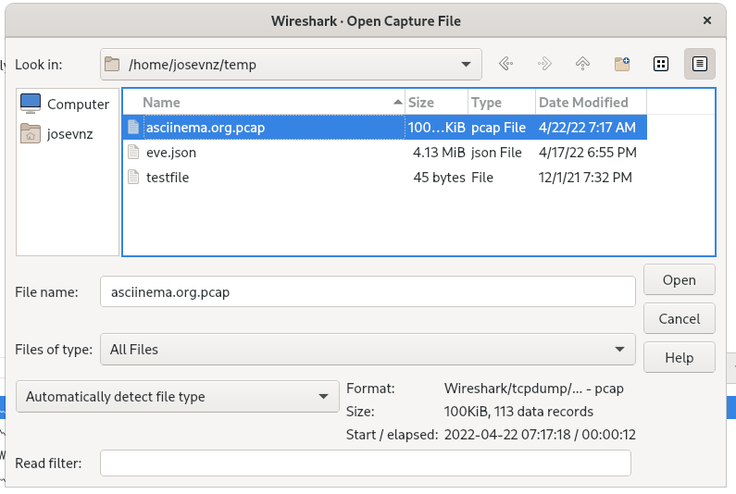The image size is (736, 494).
Task: Close the Open Capture File dialog
Action: pos(706,20)
